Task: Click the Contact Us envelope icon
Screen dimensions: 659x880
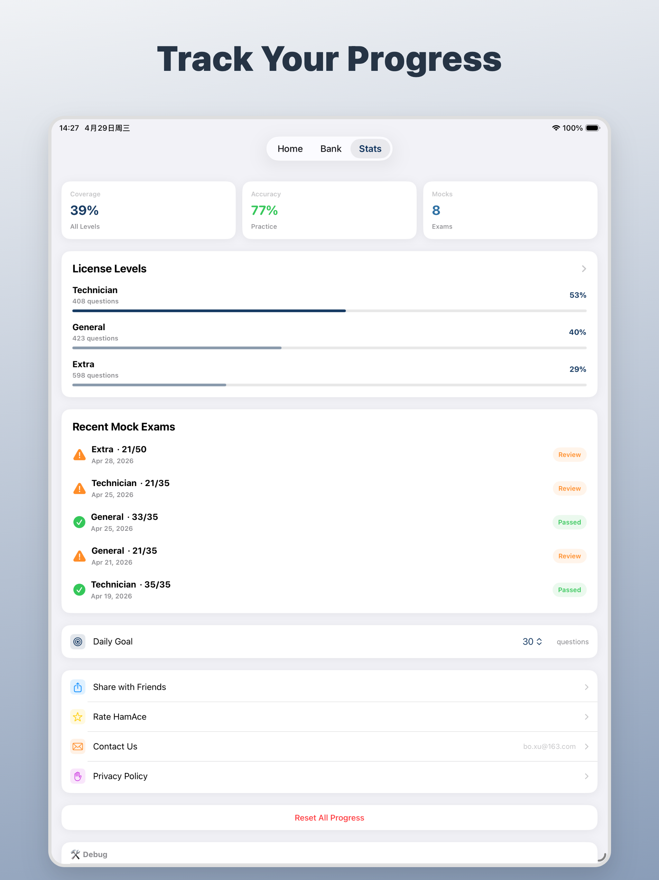Action: coord(78,746)
